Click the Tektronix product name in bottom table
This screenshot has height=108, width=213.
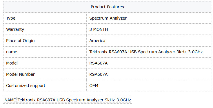click(x=74, y=100)
